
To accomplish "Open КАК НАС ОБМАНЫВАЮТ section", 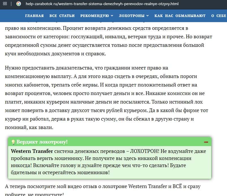I will (180, 16).
